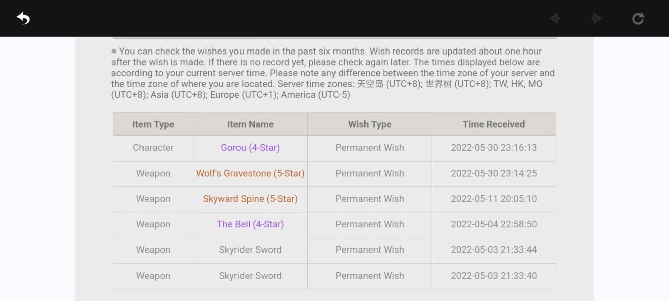669x301 pixels.
Task: Click the 2022-05-30 23:16:13 timestamp cell
Action: pos(494,148)
